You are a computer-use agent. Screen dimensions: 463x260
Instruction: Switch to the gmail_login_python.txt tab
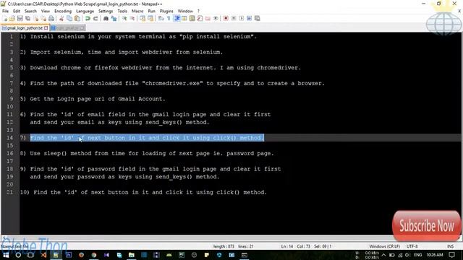[25, 28]
